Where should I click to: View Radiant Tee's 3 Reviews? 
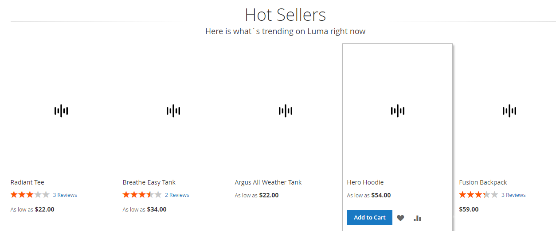(65, 195)
